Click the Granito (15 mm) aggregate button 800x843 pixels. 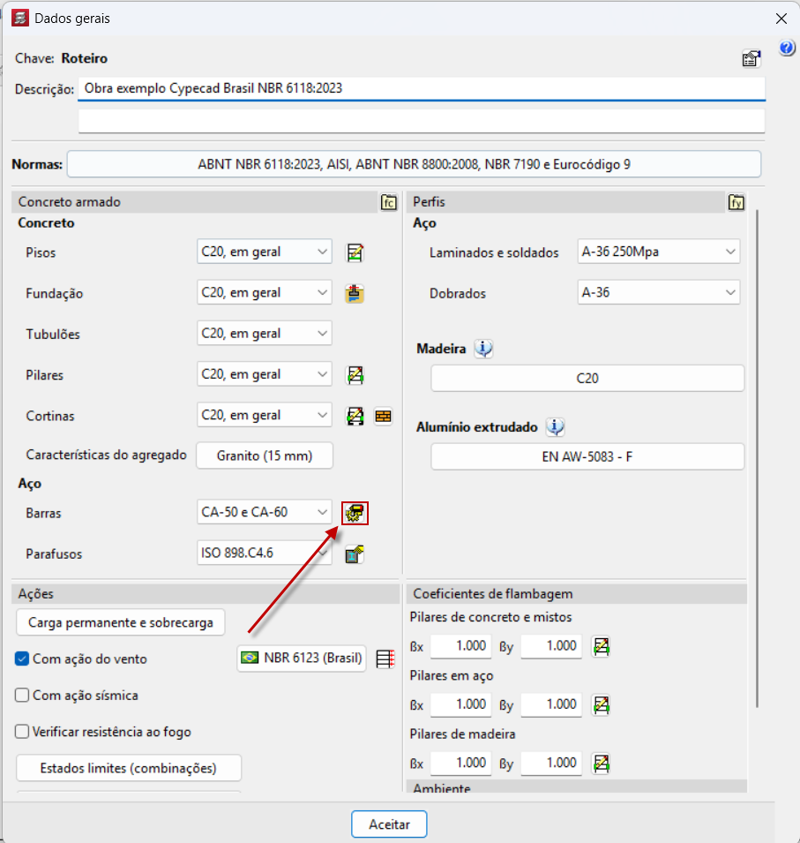265,455
